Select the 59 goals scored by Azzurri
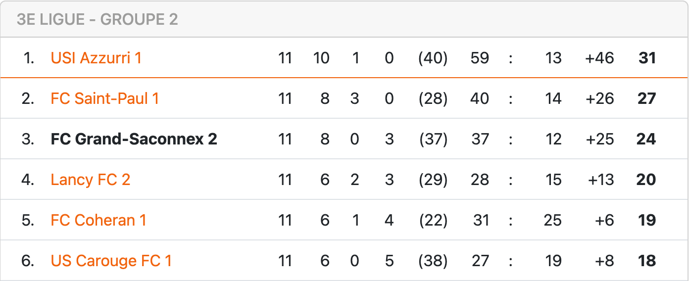689x281 pixels. 480,58
